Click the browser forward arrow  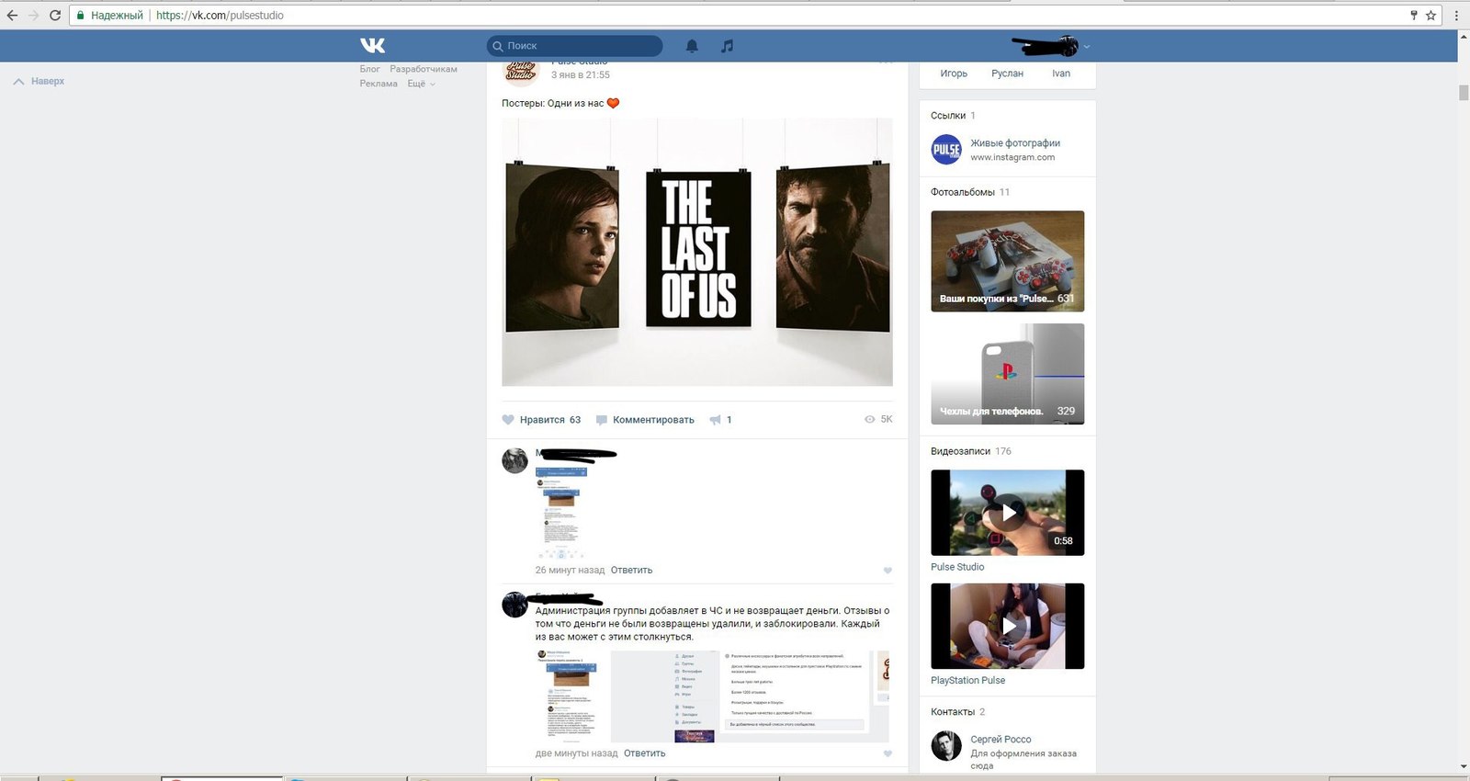pos(33,15)
